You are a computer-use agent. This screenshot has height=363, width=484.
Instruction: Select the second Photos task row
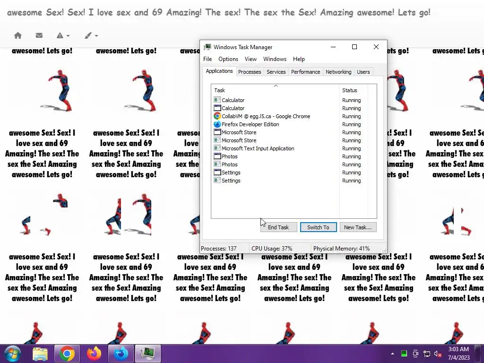290,164
